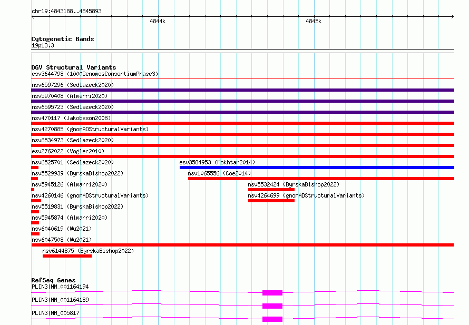The image size is (469, 325).
Task: Select the long red bar under nsv6047508 (Wu2021)
Action: (242, 245)
